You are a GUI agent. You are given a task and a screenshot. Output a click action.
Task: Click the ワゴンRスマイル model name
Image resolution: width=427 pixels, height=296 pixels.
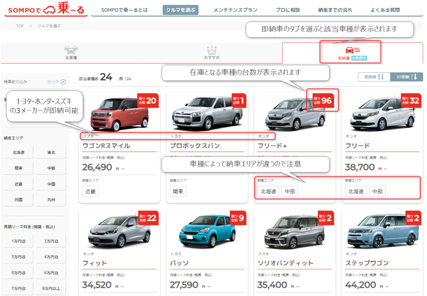[106, 145]
